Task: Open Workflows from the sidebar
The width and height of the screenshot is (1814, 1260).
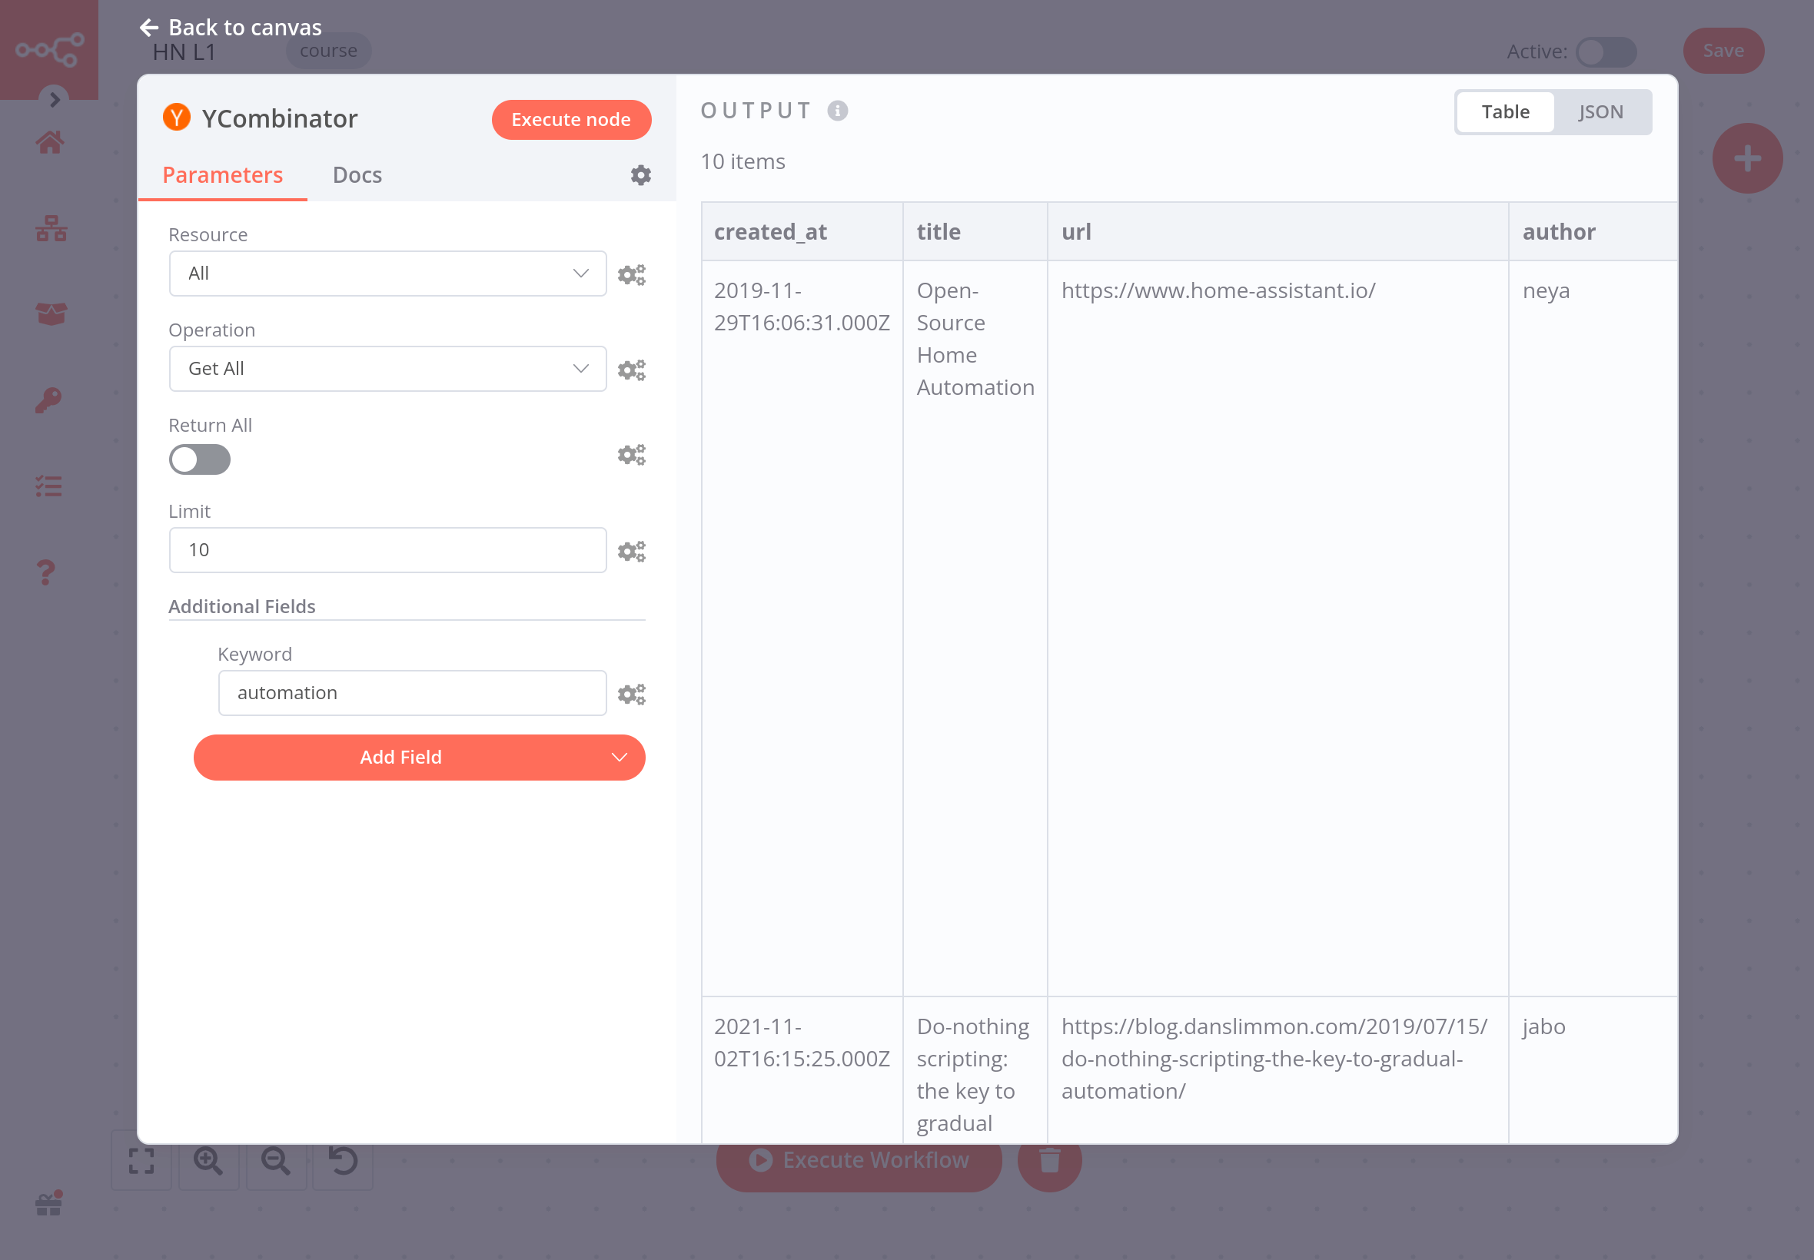Action: [49, 230]
